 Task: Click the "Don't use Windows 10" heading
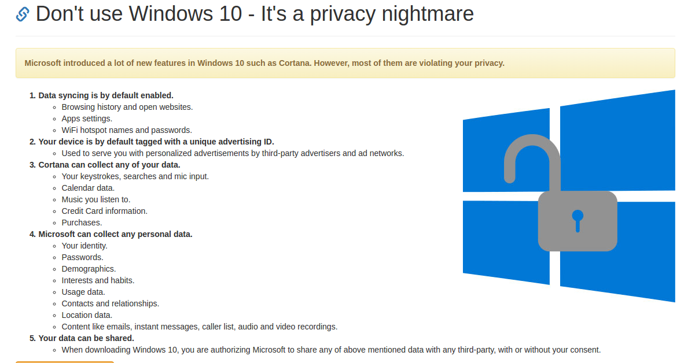pyautogui.click(x=255, y=14)
